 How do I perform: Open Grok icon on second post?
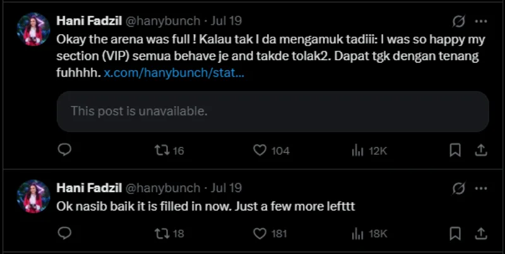460,188
